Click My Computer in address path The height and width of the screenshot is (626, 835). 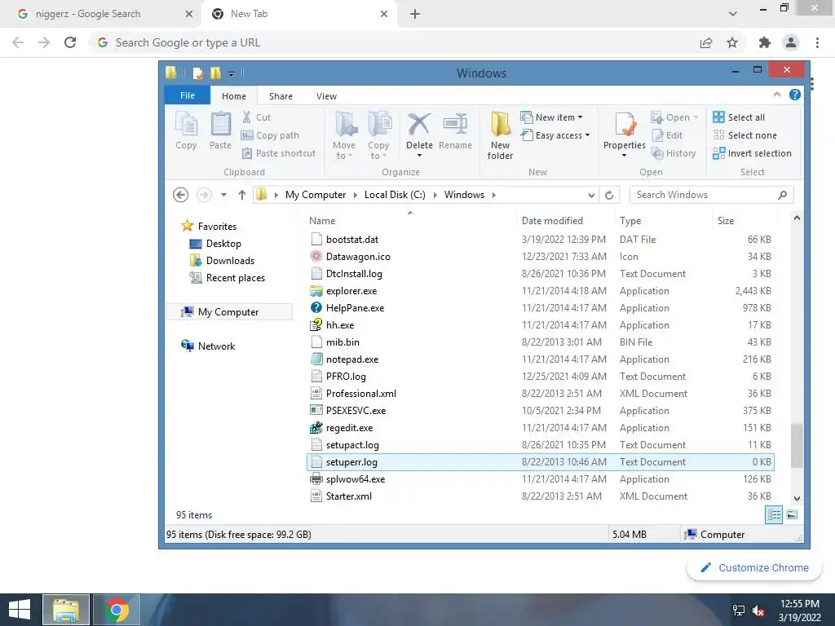coord(316,195)
